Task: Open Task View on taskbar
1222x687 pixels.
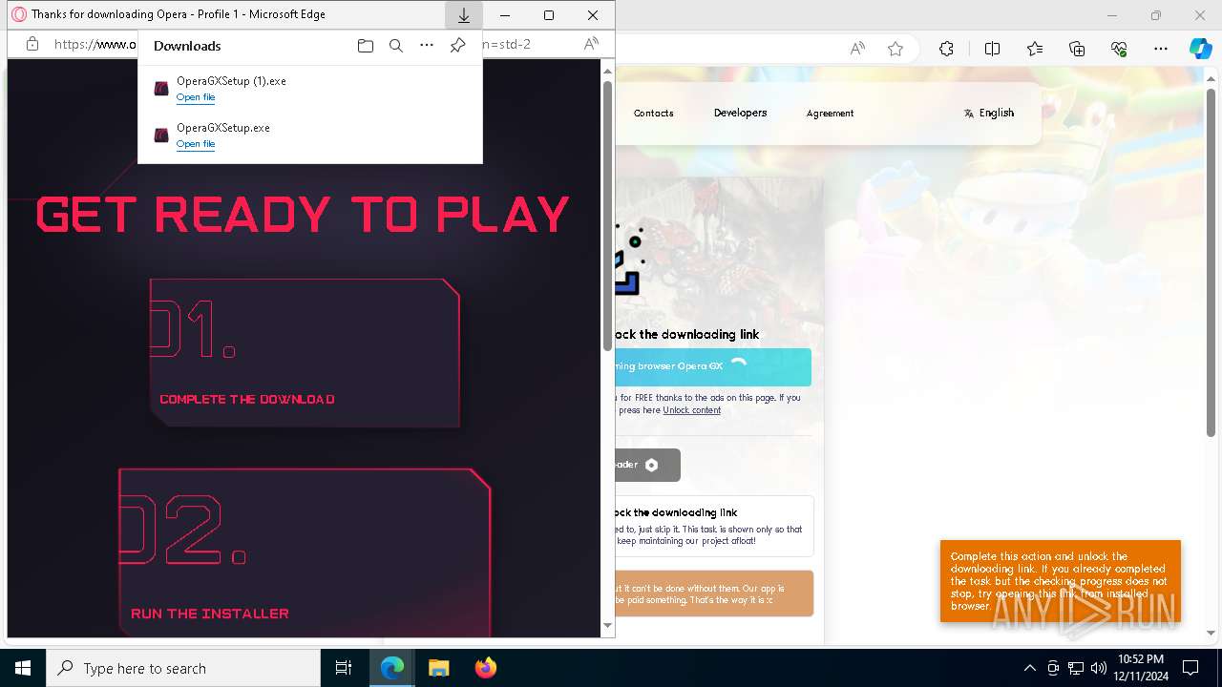Action: [x=344, y=668]
